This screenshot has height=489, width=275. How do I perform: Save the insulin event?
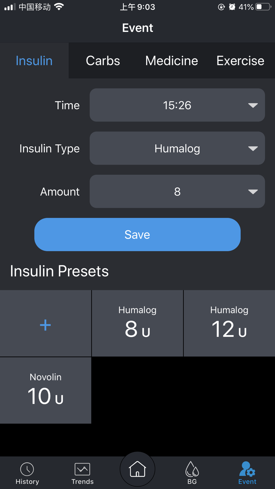[x=137, y=235]
